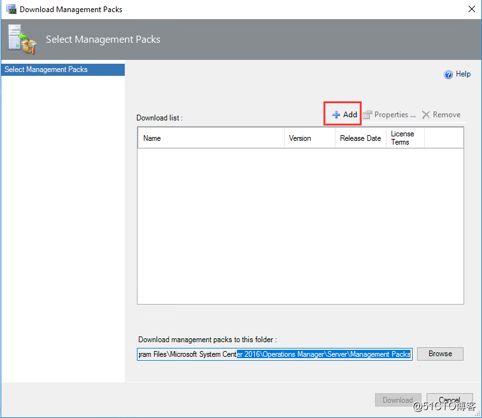Click inside the download folder path field

click(274, 354)
